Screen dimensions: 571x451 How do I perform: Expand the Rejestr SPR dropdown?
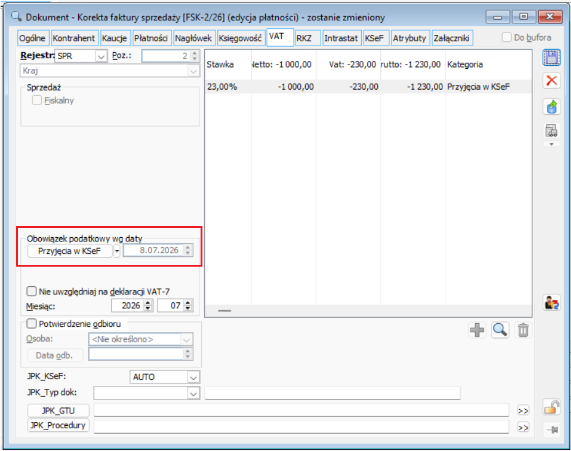102,57
